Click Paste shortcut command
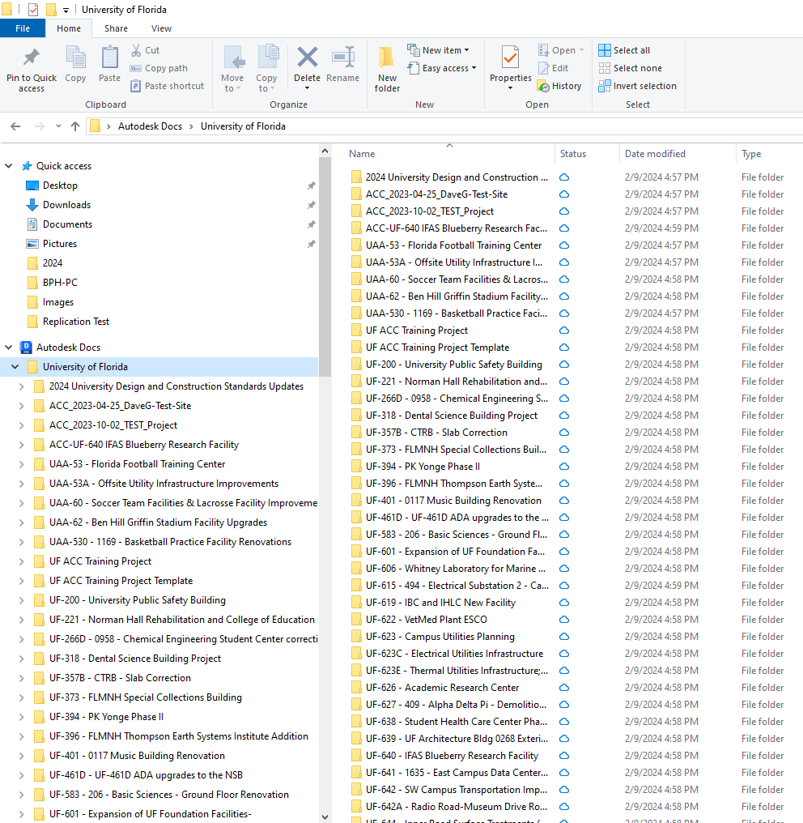 (x=168, y=86)
